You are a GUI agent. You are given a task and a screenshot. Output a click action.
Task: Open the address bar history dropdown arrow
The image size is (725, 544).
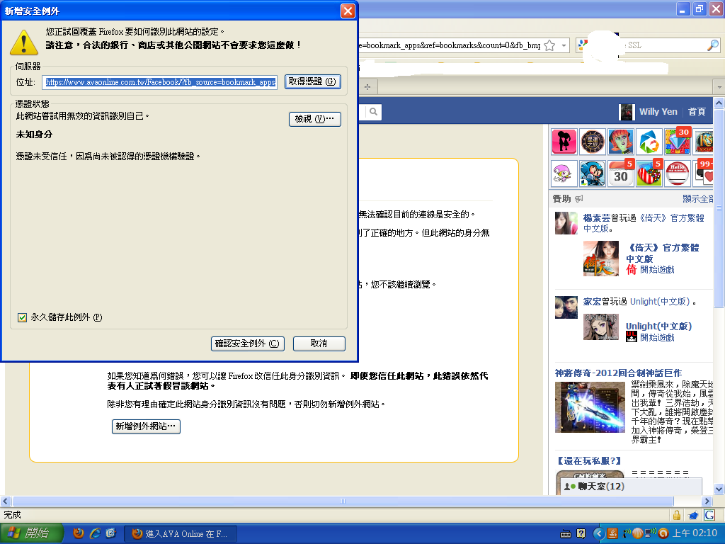point(564,45)
